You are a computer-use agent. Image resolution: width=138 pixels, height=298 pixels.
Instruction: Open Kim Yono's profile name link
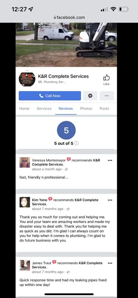39,200
